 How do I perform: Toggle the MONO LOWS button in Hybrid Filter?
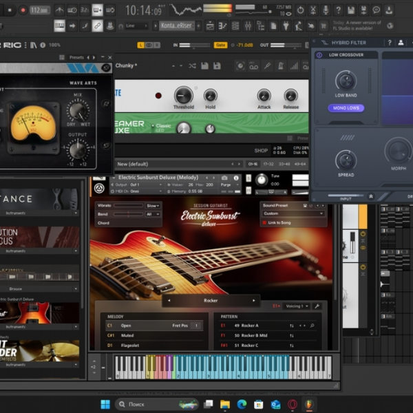[x=346, y=108]
